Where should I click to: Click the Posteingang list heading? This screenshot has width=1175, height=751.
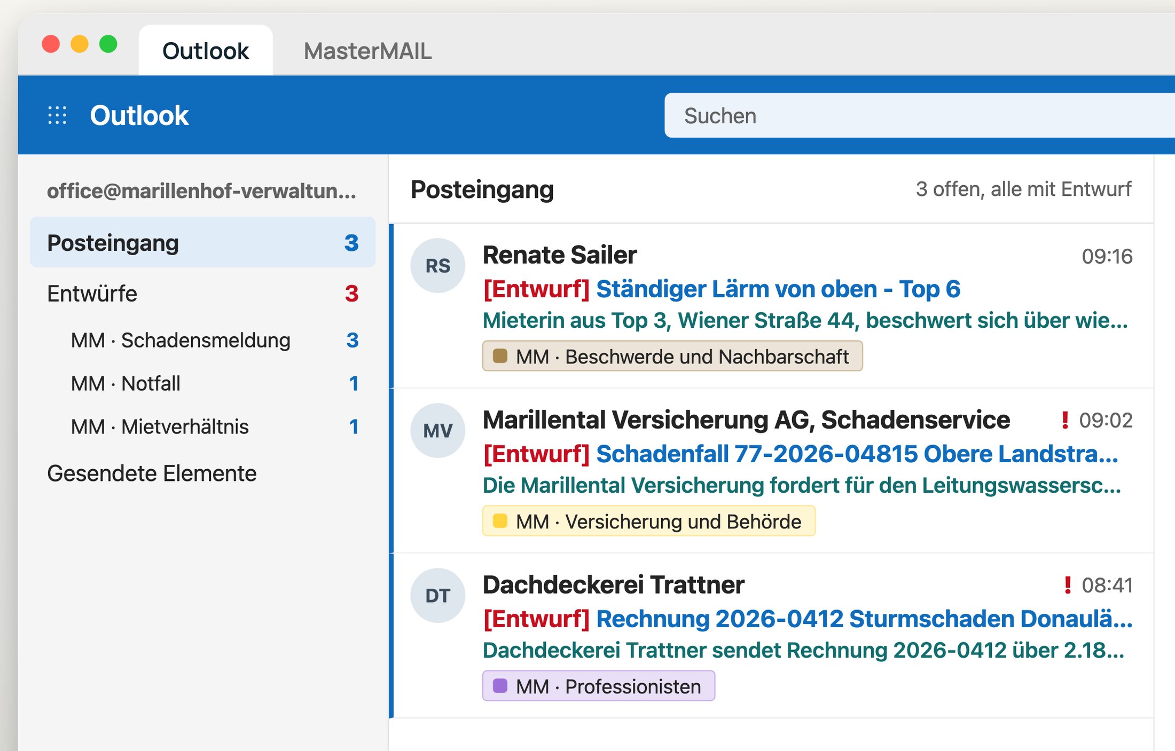point(482,189)
